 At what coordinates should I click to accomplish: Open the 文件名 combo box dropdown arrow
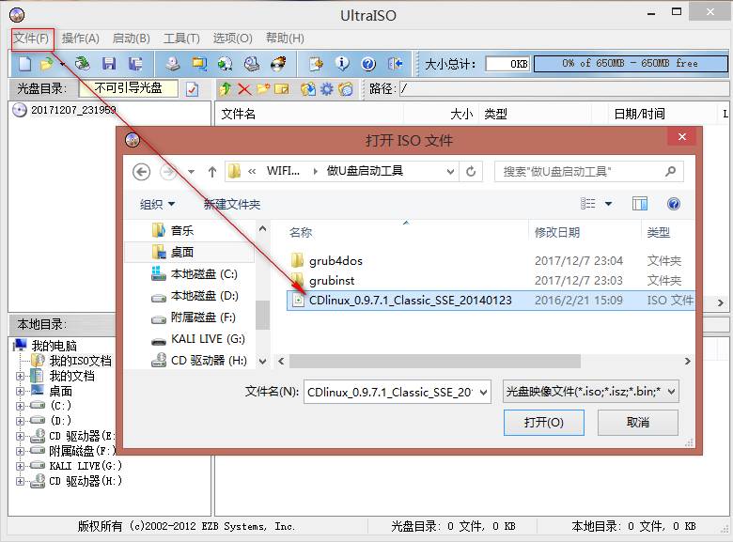(x=483, y=392)
